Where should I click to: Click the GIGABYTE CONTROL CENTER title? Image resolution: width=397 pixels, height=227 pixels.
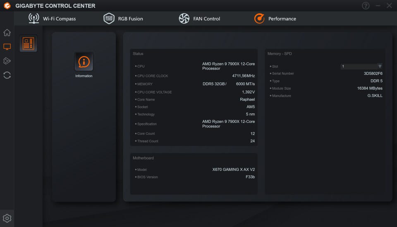[x=55, y=5]
